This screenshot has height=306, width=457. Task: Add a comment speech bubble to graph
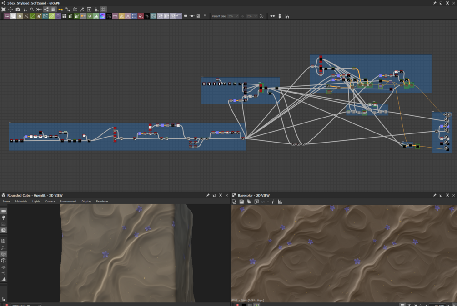pos(186,16)
